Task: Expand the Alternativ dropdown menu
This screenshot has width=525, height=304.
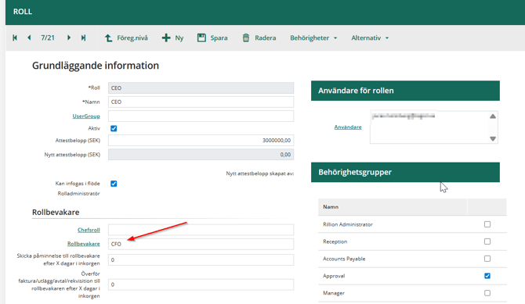Action: 370,38
